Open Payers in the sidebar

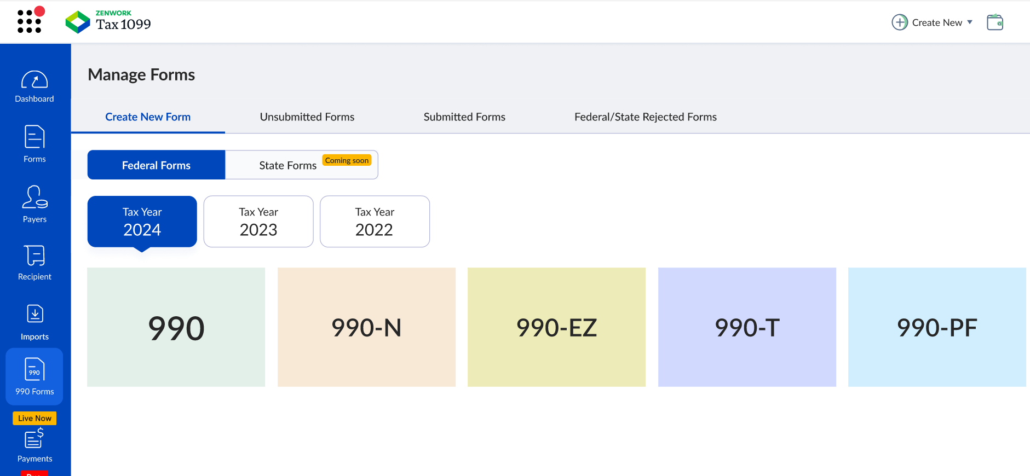(x=34, y=204)
